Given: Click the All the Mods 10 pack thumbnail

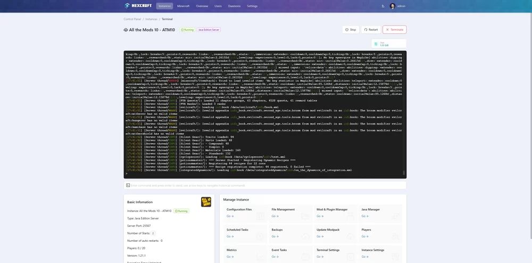Looking at the screenshot, I should (206, 202).
